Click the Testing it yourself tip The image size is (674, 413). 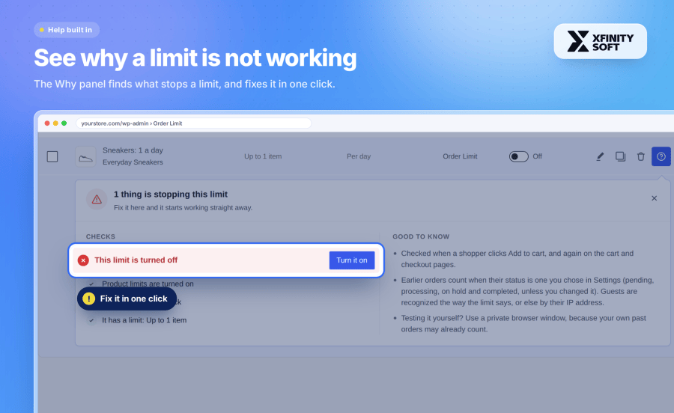[523, 324]
